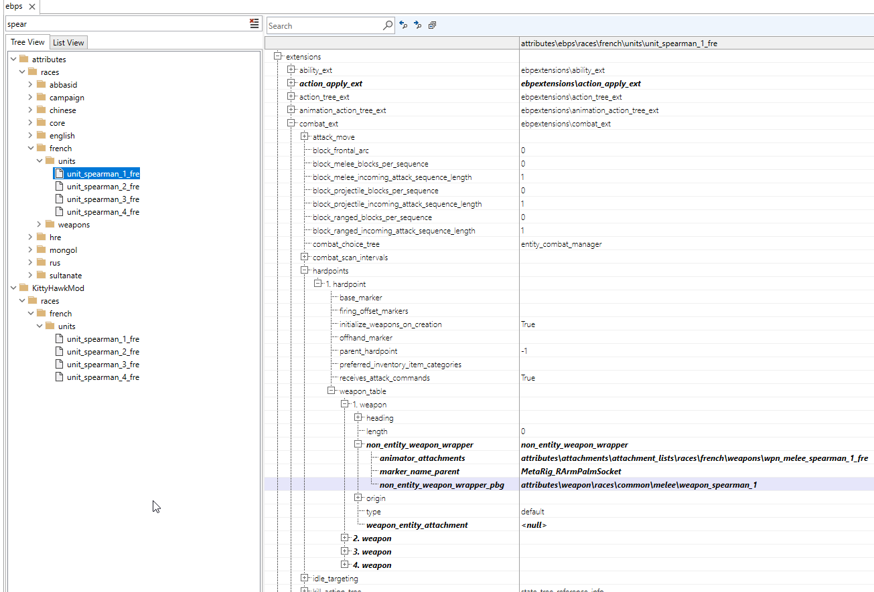Click the entity_combat_manager value
The image size is (874, 592).
[561, 244]
